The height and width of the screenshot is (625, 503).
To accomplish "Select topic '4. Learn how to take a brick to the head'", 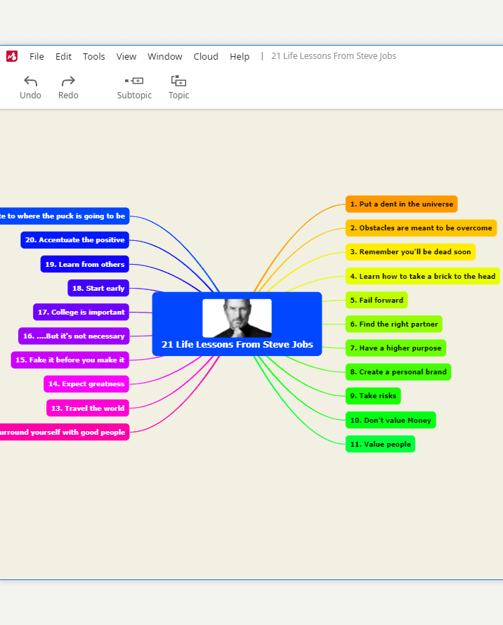I will (423, 276).
